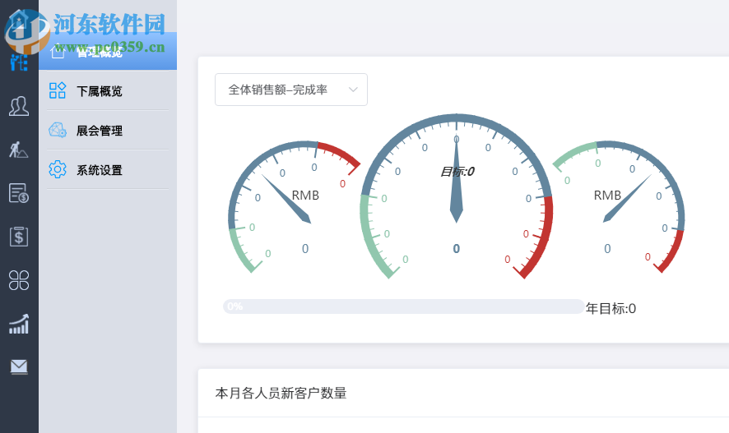Click the four-leaf clover icon in sidebar
The image size is (729, 433).
19,280
